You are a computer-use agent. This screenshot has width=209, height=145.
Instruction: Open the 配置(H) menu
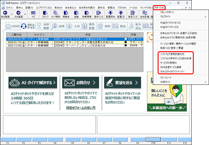pos(30,7)
